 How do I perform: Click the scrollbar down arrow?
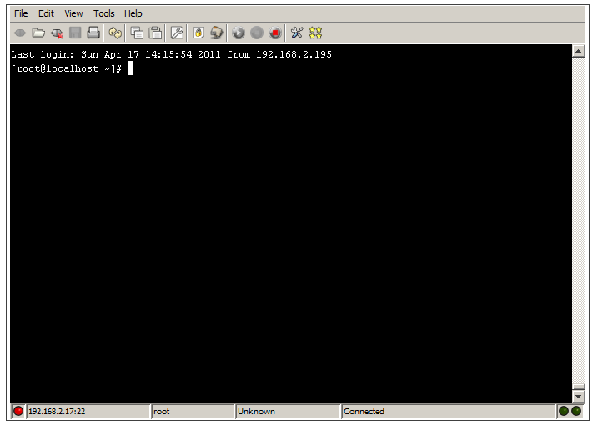point(579,397)
